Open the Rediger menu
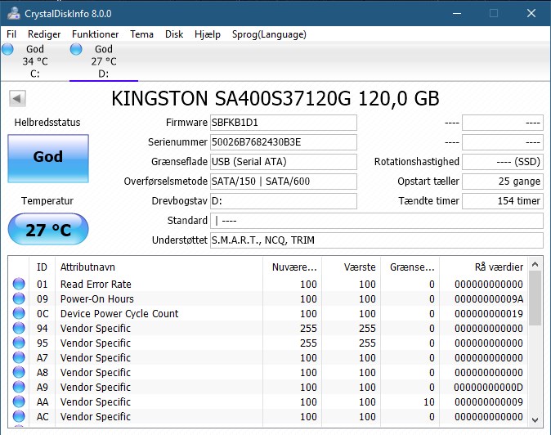The image size is (551, 435). [44, 34]
